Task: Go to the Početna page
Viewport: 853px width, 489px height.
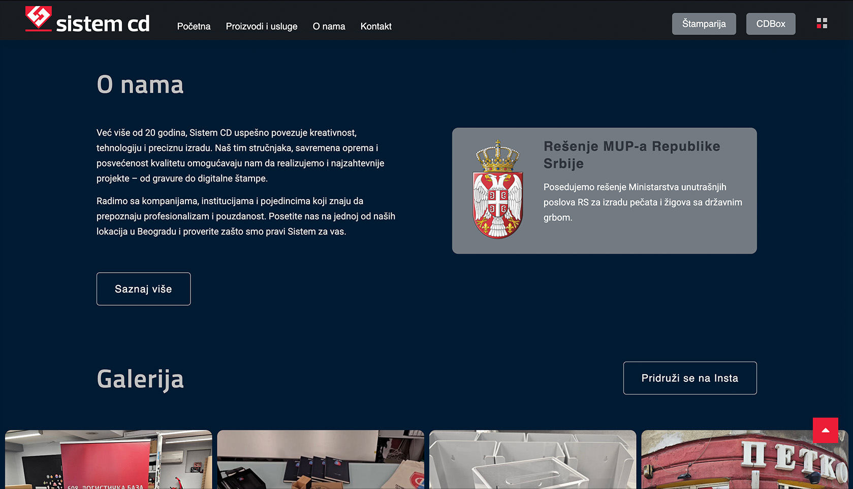Action: pyautogui.click(x=194, y=26)
